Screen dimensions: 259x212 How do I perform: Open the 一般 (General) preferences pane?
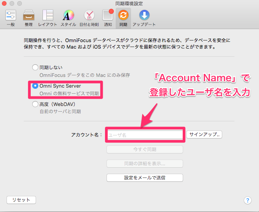pyautogui.click(x=11, y=18)
